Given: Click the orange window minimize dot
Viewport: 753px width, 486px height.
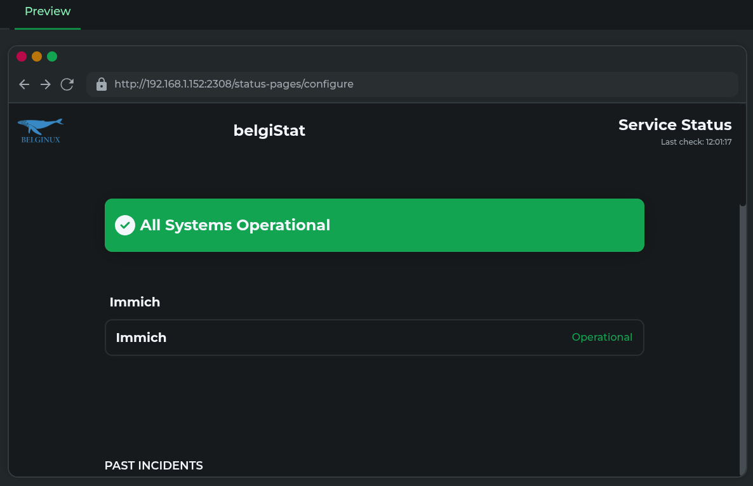Looking at the screenshot, I should pyautogui.click(x=37, y=56).
